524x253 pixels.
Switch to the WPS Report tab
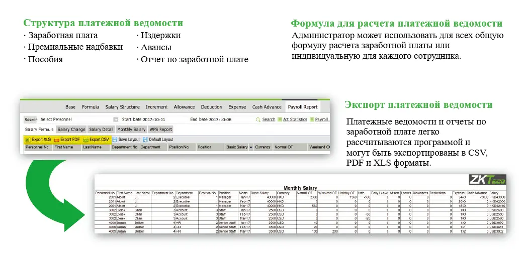coord(160,130)
